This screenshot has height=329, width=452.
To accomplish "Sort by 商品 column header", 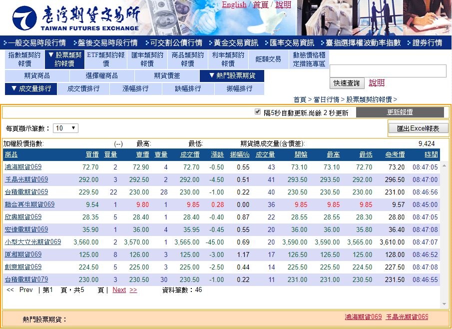I will (11, 154).
